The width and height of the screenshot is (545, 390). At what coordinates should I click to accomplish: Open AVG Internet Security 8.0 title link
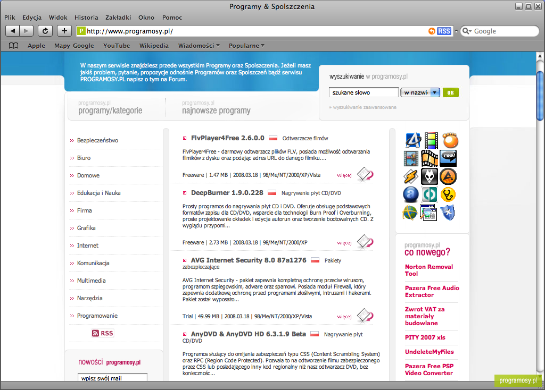249,260
